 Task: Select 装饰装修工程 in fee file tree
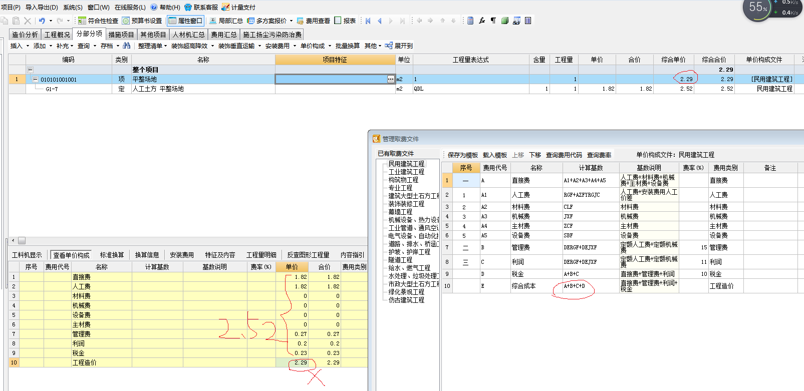pos(406,204)
